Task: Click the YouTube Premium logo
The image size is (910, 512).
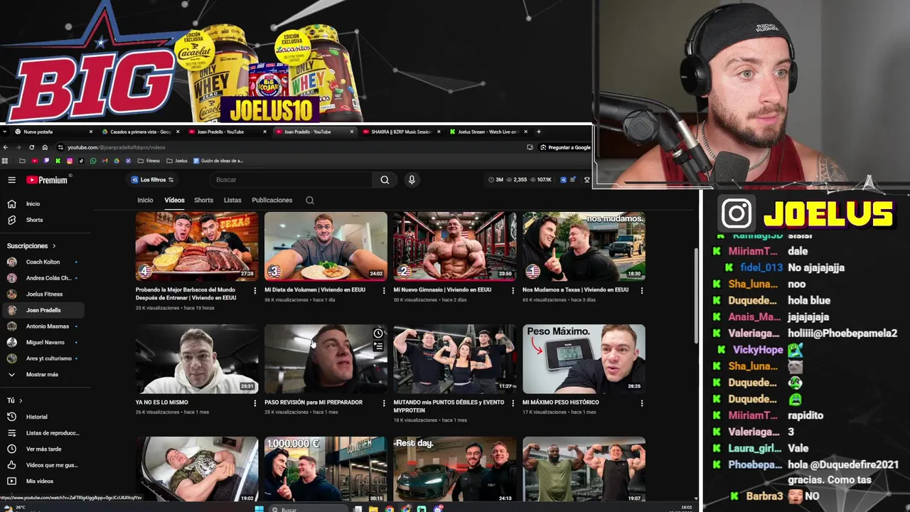Action: 47,180
